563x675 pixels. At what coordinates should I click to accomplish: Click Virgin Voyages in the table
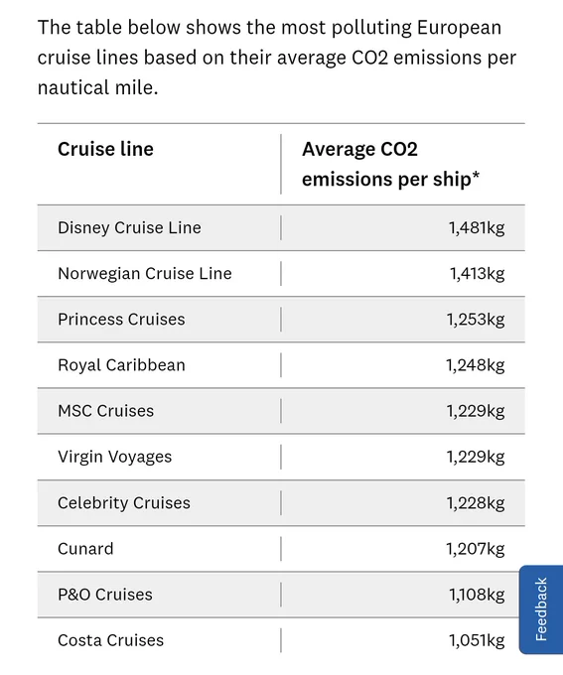[x=114, y=457]
